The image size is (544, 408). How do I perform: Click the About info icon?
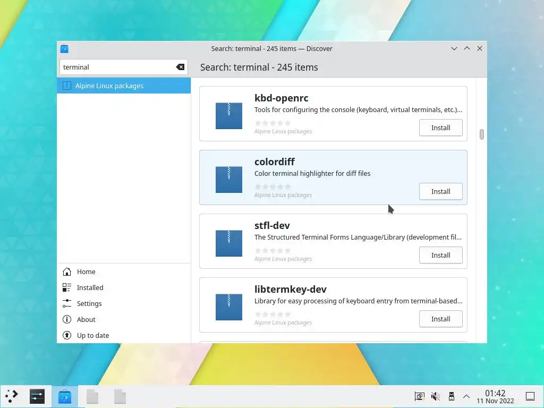click(x=67, y=319)
